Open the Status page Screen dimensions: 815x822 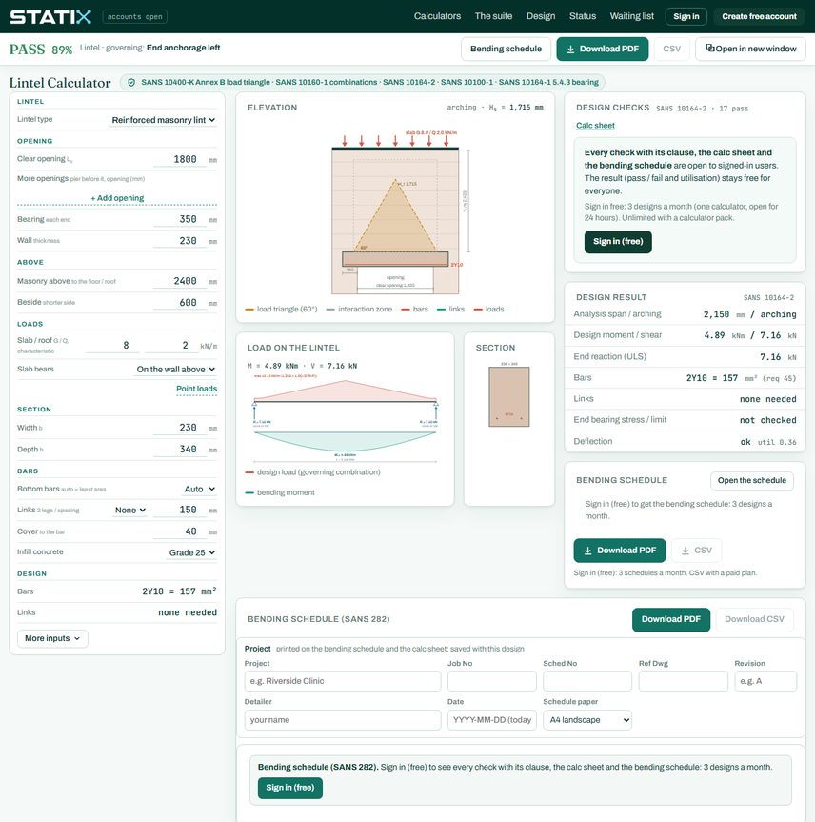[583, 16]
